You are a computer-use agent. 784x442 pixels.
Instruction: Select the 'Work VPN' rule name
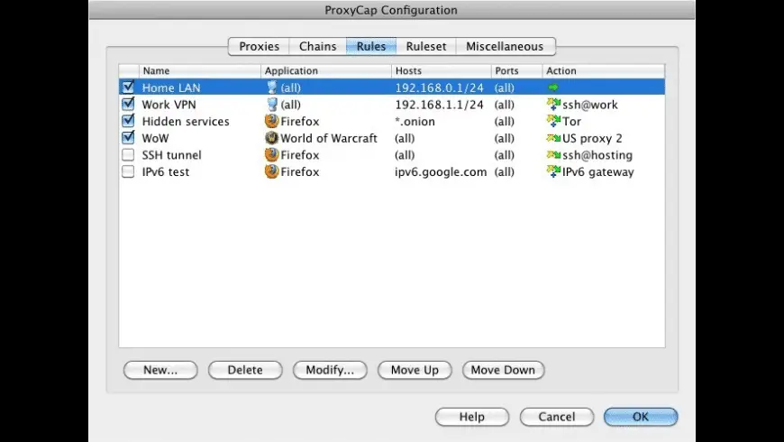tap(169, 105)
